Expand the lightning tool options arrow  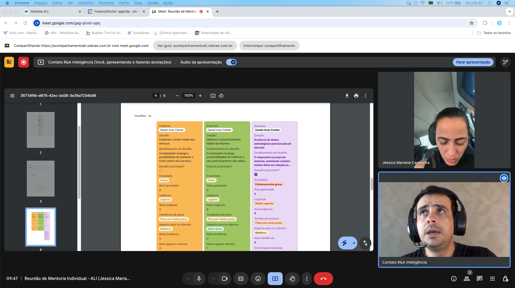pyautogui.click(x=354, y=243)
